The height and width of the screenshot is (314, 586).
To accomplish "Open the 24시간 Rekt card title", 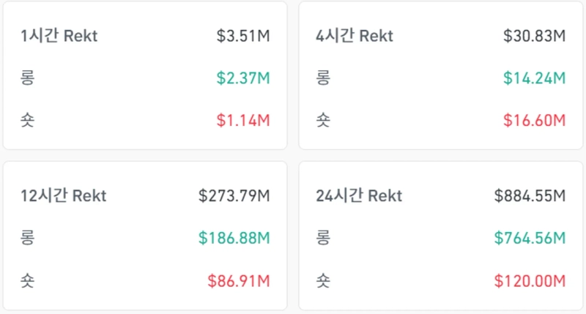I will [359, 196].
